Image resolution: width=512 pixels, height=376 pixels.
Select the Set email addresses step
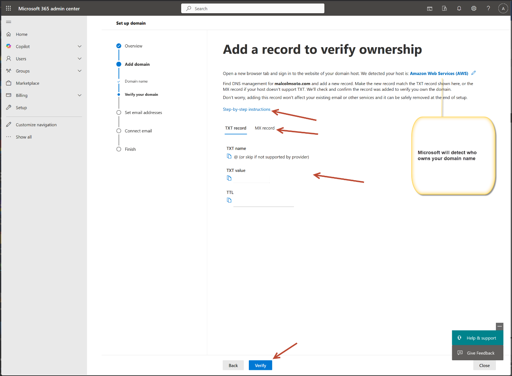click(143, 113)
